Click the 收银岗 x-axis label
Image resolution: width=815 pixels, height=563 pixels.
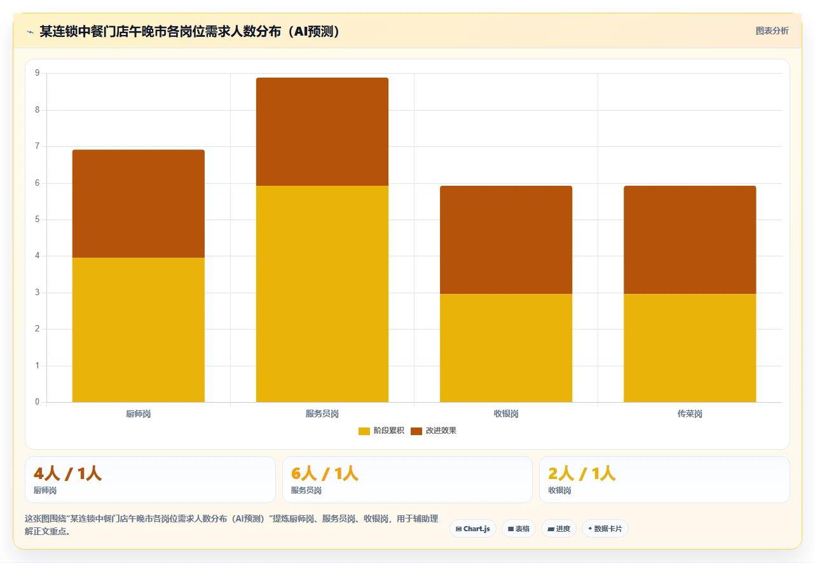coord(506,414)
